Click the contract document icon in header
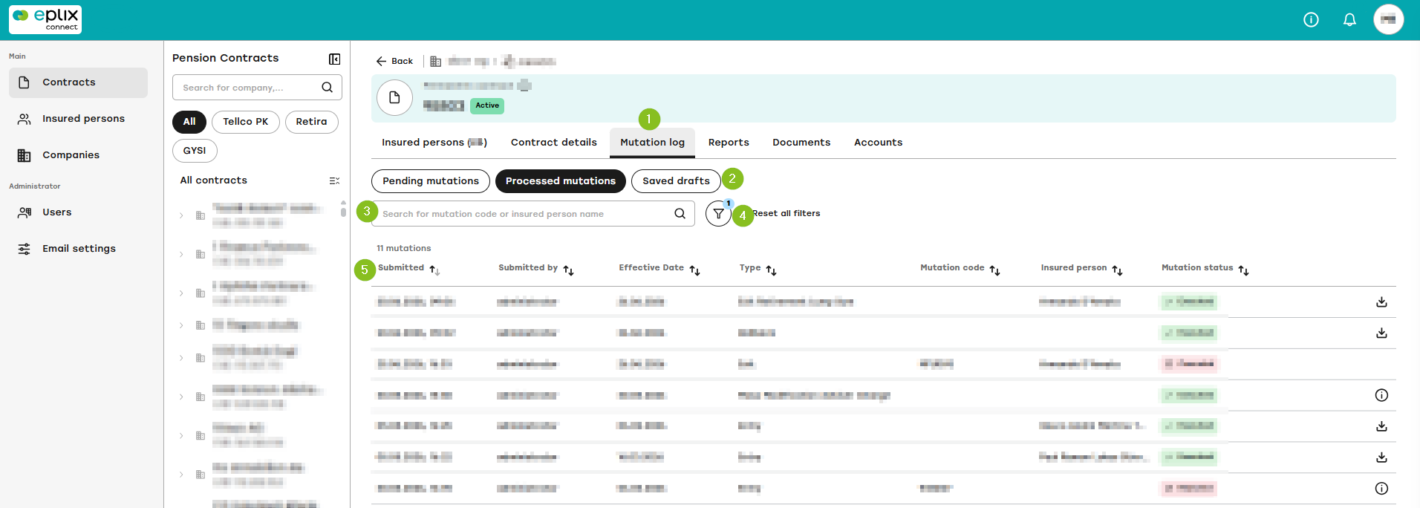Image resolution: width=1420 pixels, height=508 pixels. [x=394, y=97]
